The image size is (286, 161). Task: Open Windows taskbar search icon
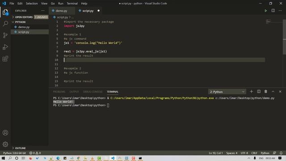click(10, 158)
